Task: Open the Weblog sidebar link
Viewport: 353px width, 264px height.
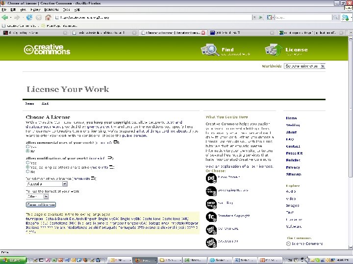Action: pos(293,125)
